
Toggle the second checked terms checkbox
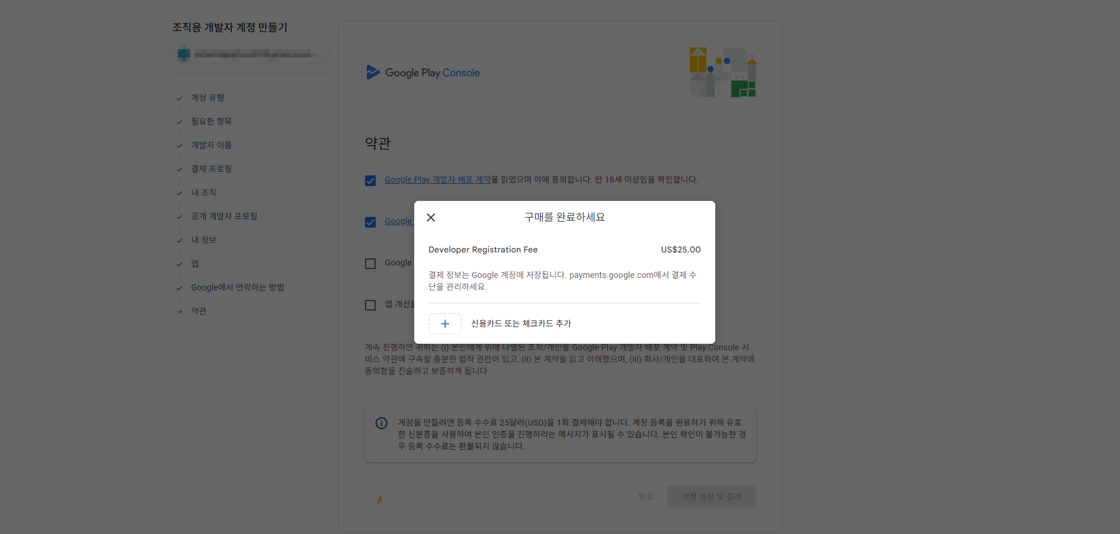click(370, 222)
